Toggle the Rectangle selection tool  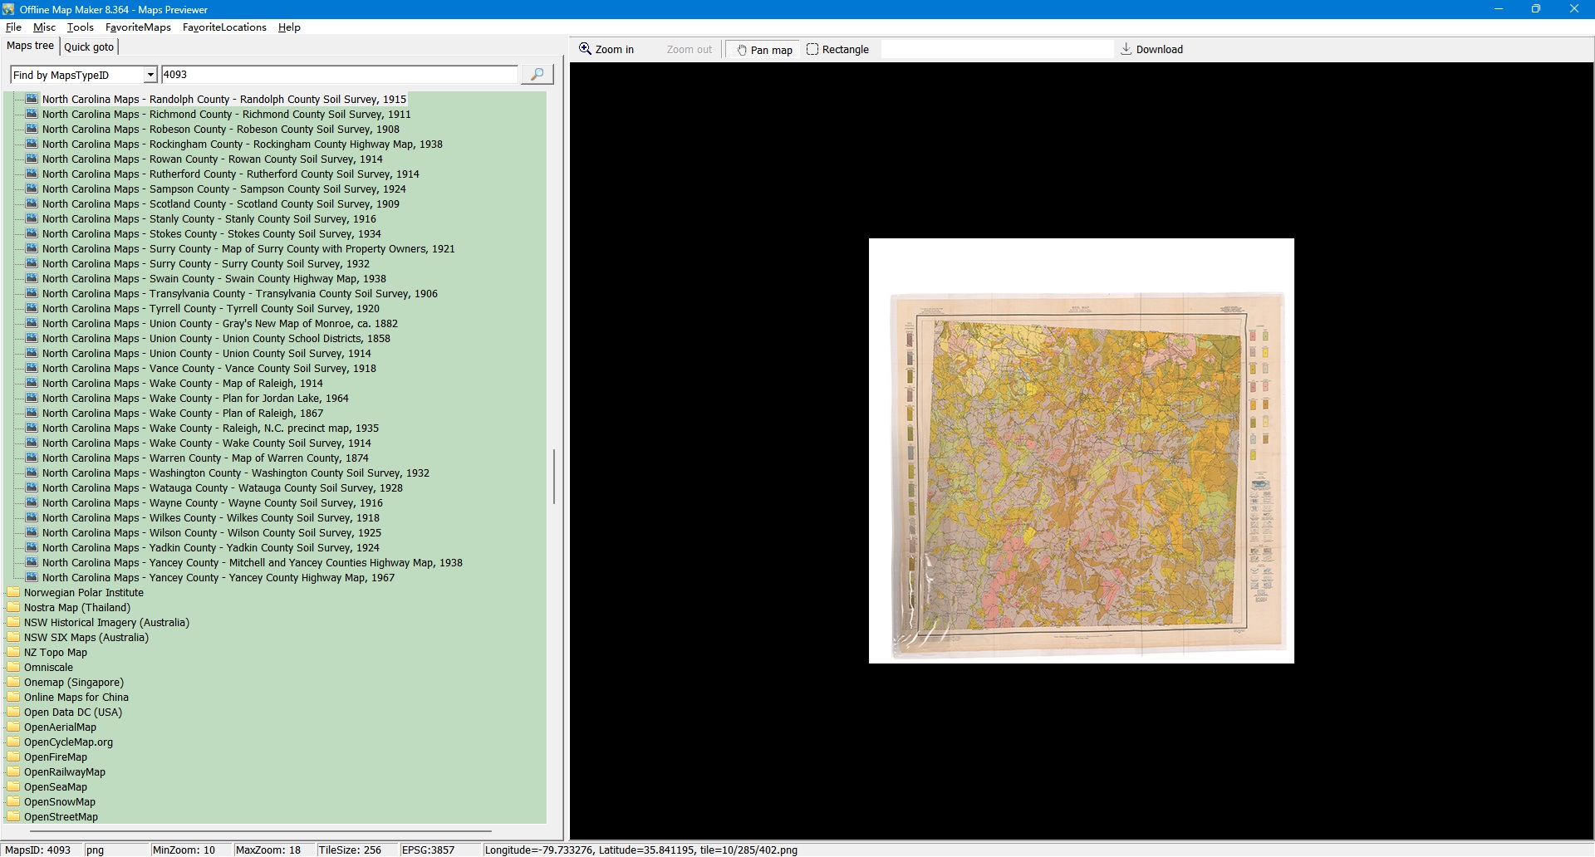(x=837, y=50)
